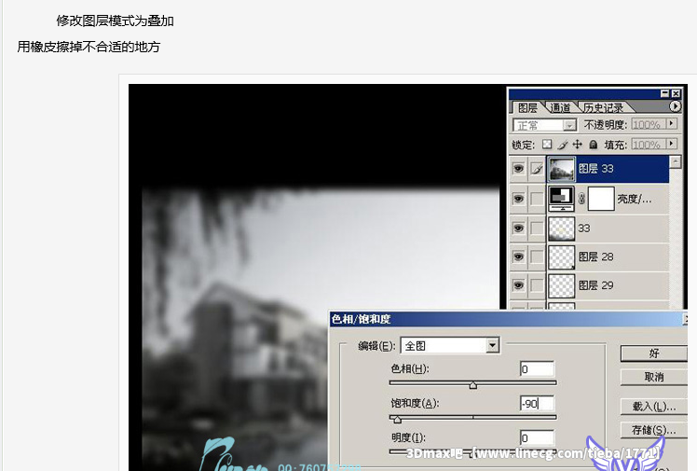Click the brush indicator on 图层 33

tap(537, 169)
